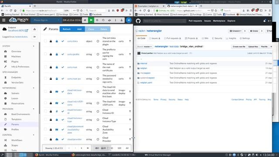Open Virtual Machine Manager from taskbar
Image resolution: width=279 pixels, height=157 pixels.
pyautogui.click(x=158, y=155)
